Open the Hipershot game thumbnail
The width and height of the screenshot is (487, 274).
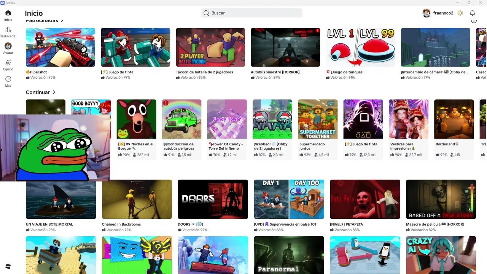pyautogui.click(x=60, y=47)
